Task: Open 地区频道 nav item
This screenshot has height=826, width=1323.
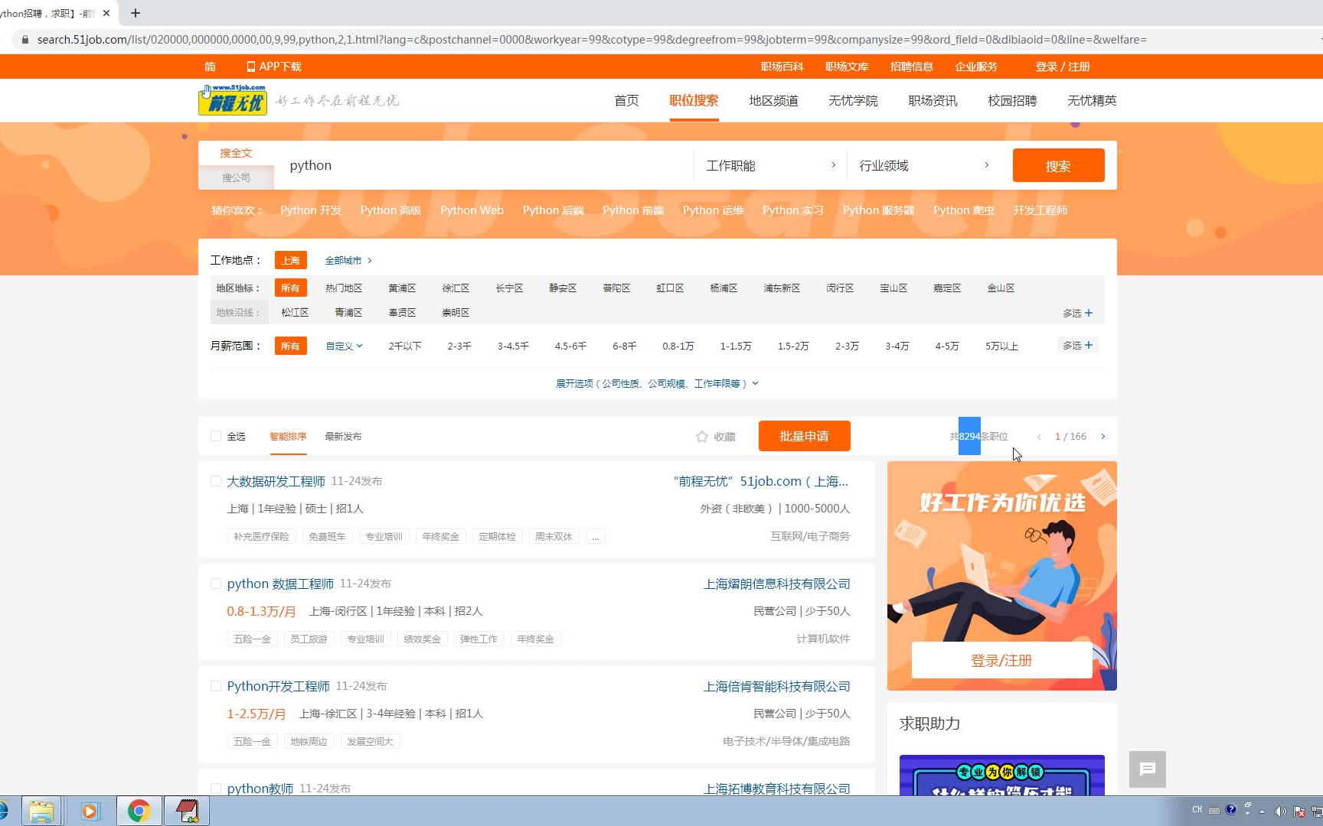Action: pos(773,100)
